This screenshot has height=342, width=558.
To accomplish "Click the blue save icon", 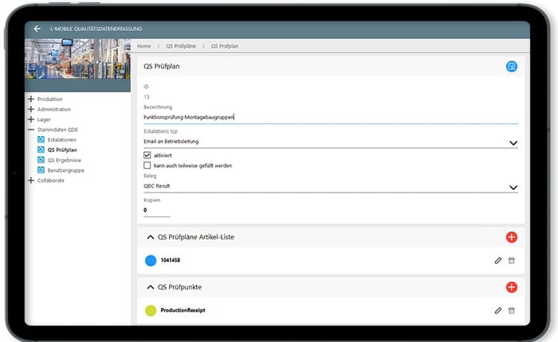I will pos(511,66).
